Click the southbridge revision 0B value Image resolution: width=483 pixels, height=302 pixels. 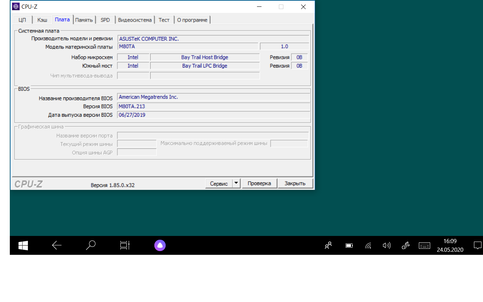[300, 66]
